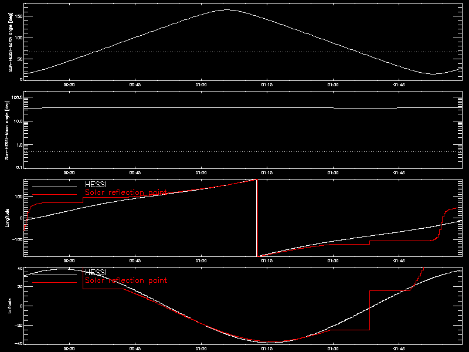Image resolution: width=469 pixels, height=352 pixels.
Task: Click the -40 tick label in the Latitude plot
Action: click(x=19, y=344)
